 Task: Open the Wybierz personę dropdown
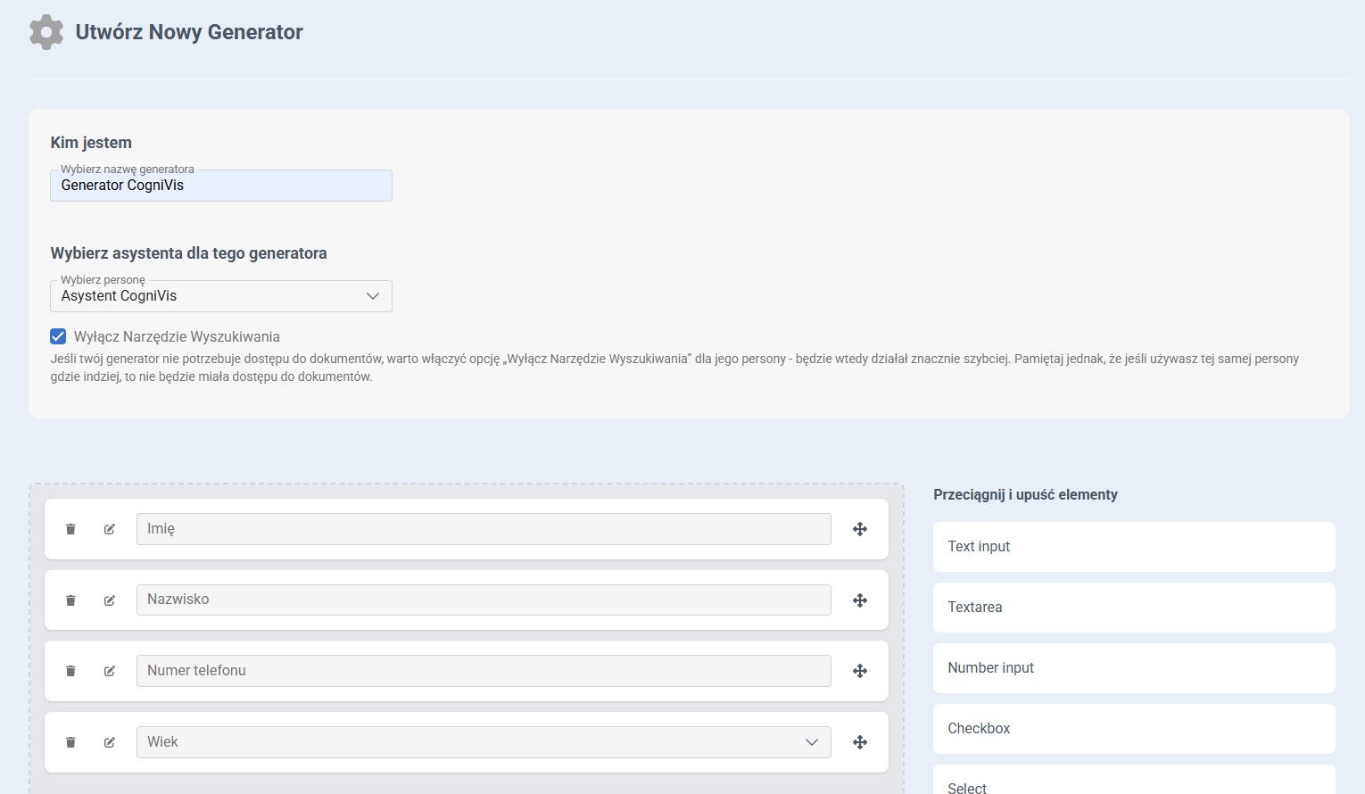click(220, 296)
